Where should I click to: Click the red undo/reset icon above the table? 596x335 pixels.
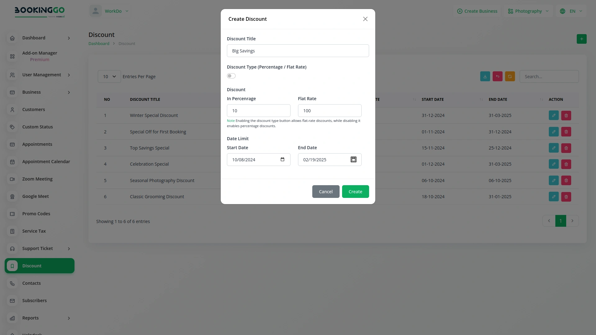click(497, 76)
